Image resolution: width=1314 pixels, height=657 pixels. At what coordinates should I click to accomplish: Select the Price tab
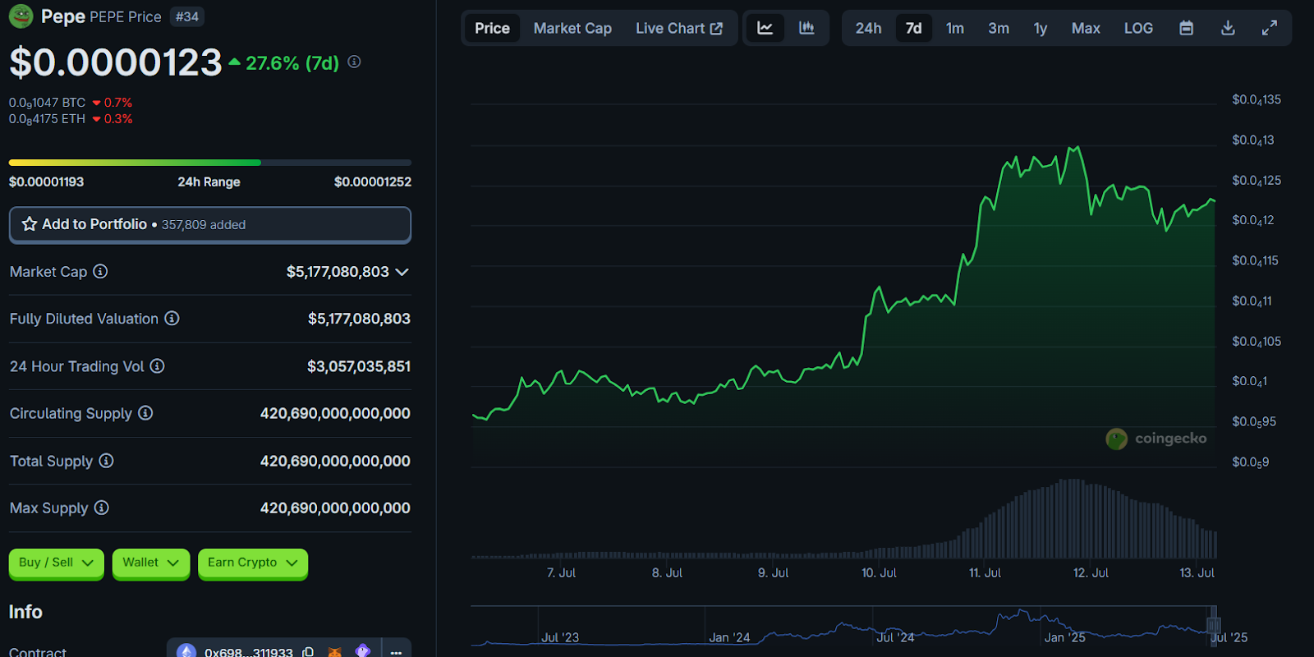tap(492, 28)
